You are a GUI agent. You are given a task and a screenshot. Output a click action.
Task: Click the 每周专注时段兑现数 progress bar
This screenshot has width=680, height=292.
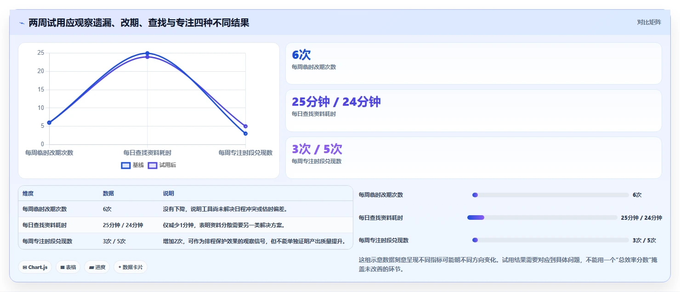(x=550, y=240)
